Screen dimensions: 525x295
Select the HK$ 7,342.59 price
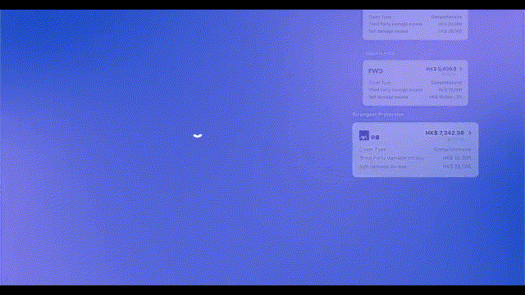pos(445,133)
